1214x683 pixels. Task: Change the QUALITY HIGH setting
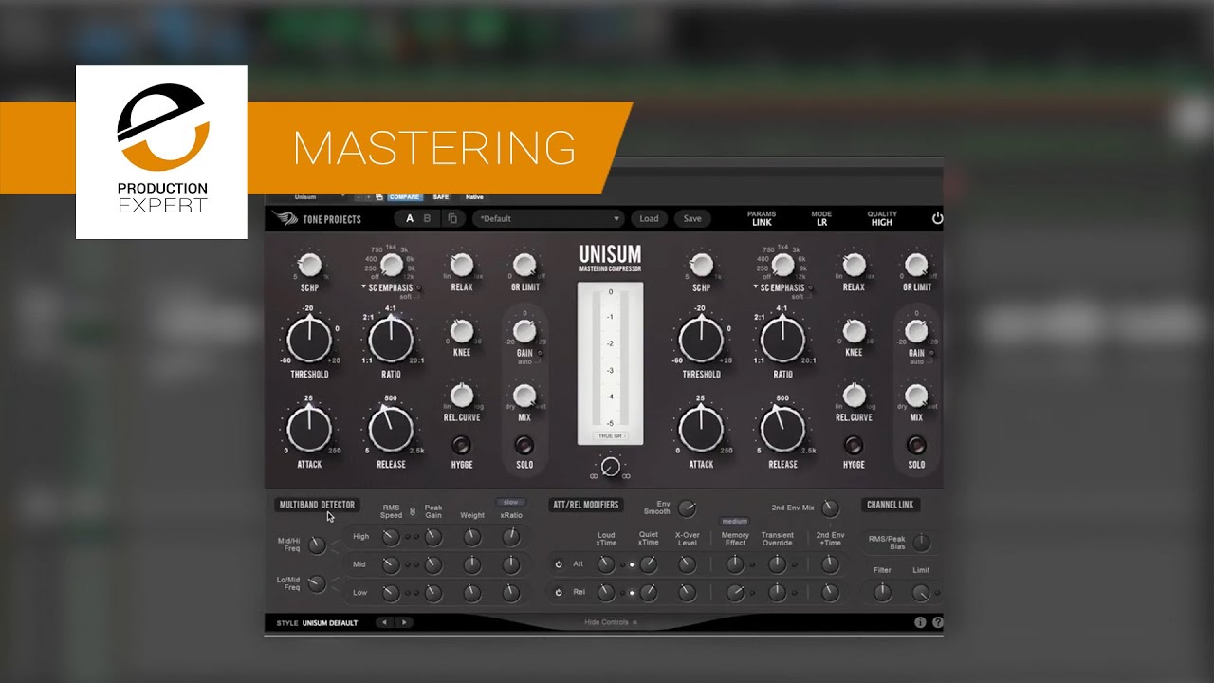[882, 218]
